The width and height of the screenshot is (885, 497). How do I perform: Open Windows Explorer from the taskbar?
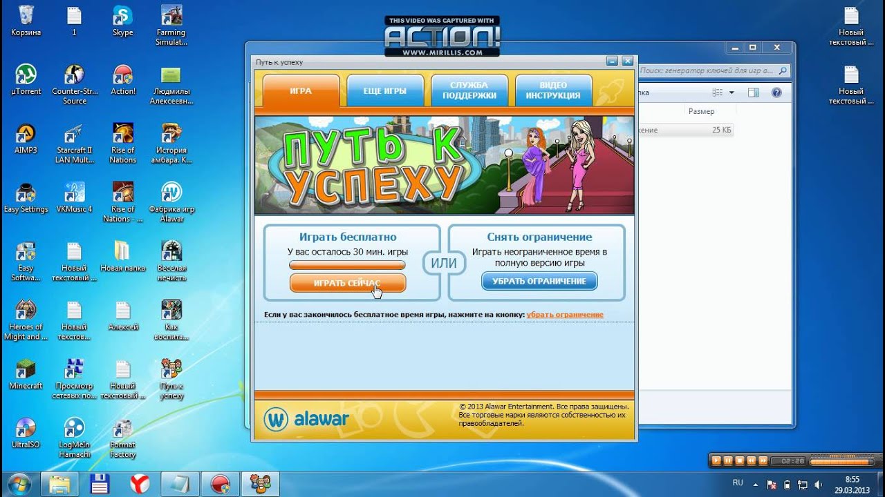coord(60,483)
